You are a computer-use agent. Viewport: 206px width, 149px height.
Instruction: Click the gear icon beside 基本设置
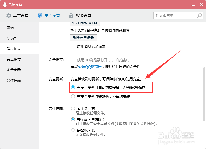(x=9, y=15)
